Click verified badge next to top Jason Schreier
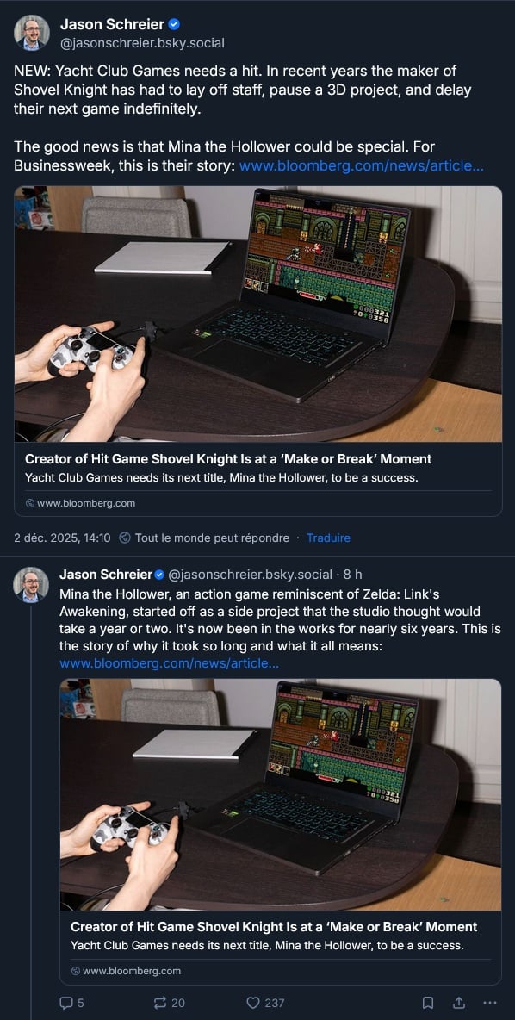Screen dimensions: 515x1020 pyautogui.click(x=174, y=25)
